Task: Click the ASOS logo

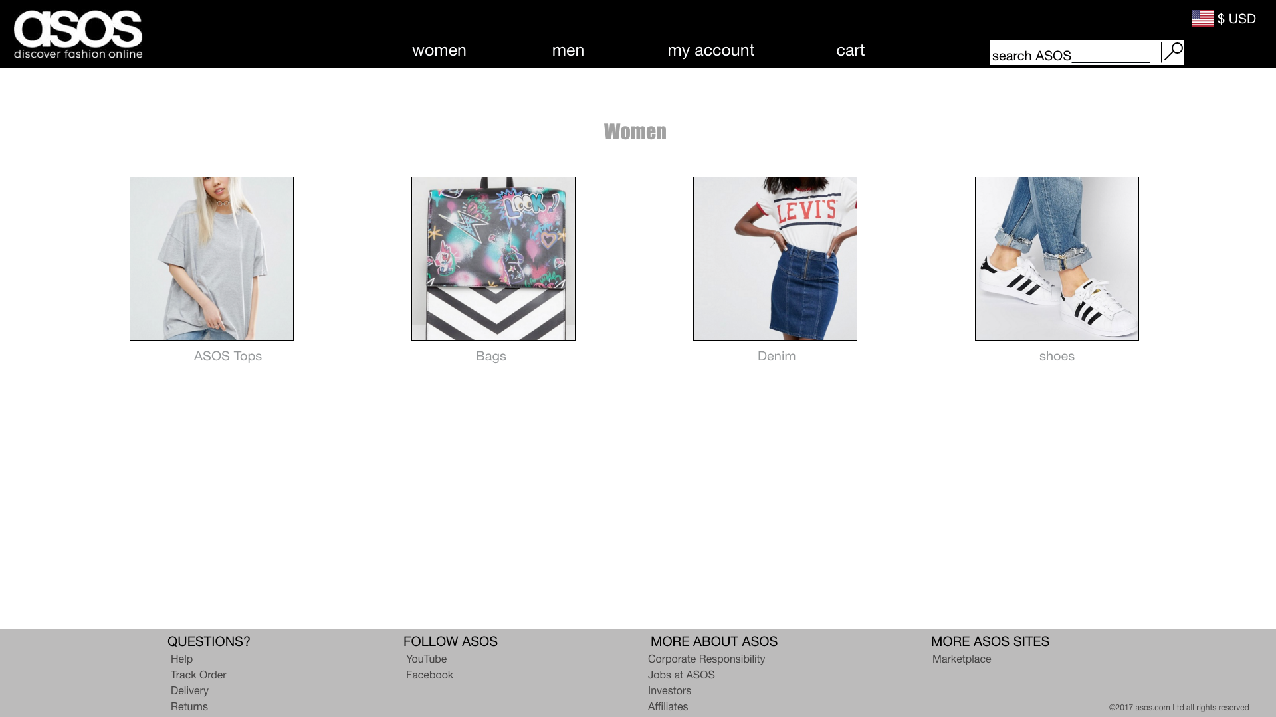Action: (x=78, y=35)
